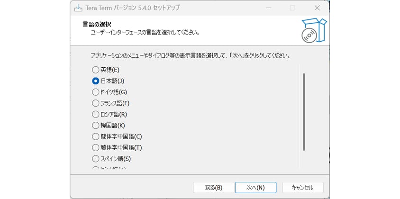The width and height of the screenshot is (400, 199).
Task: Click the キャンセル button
Action: point(303,187)
